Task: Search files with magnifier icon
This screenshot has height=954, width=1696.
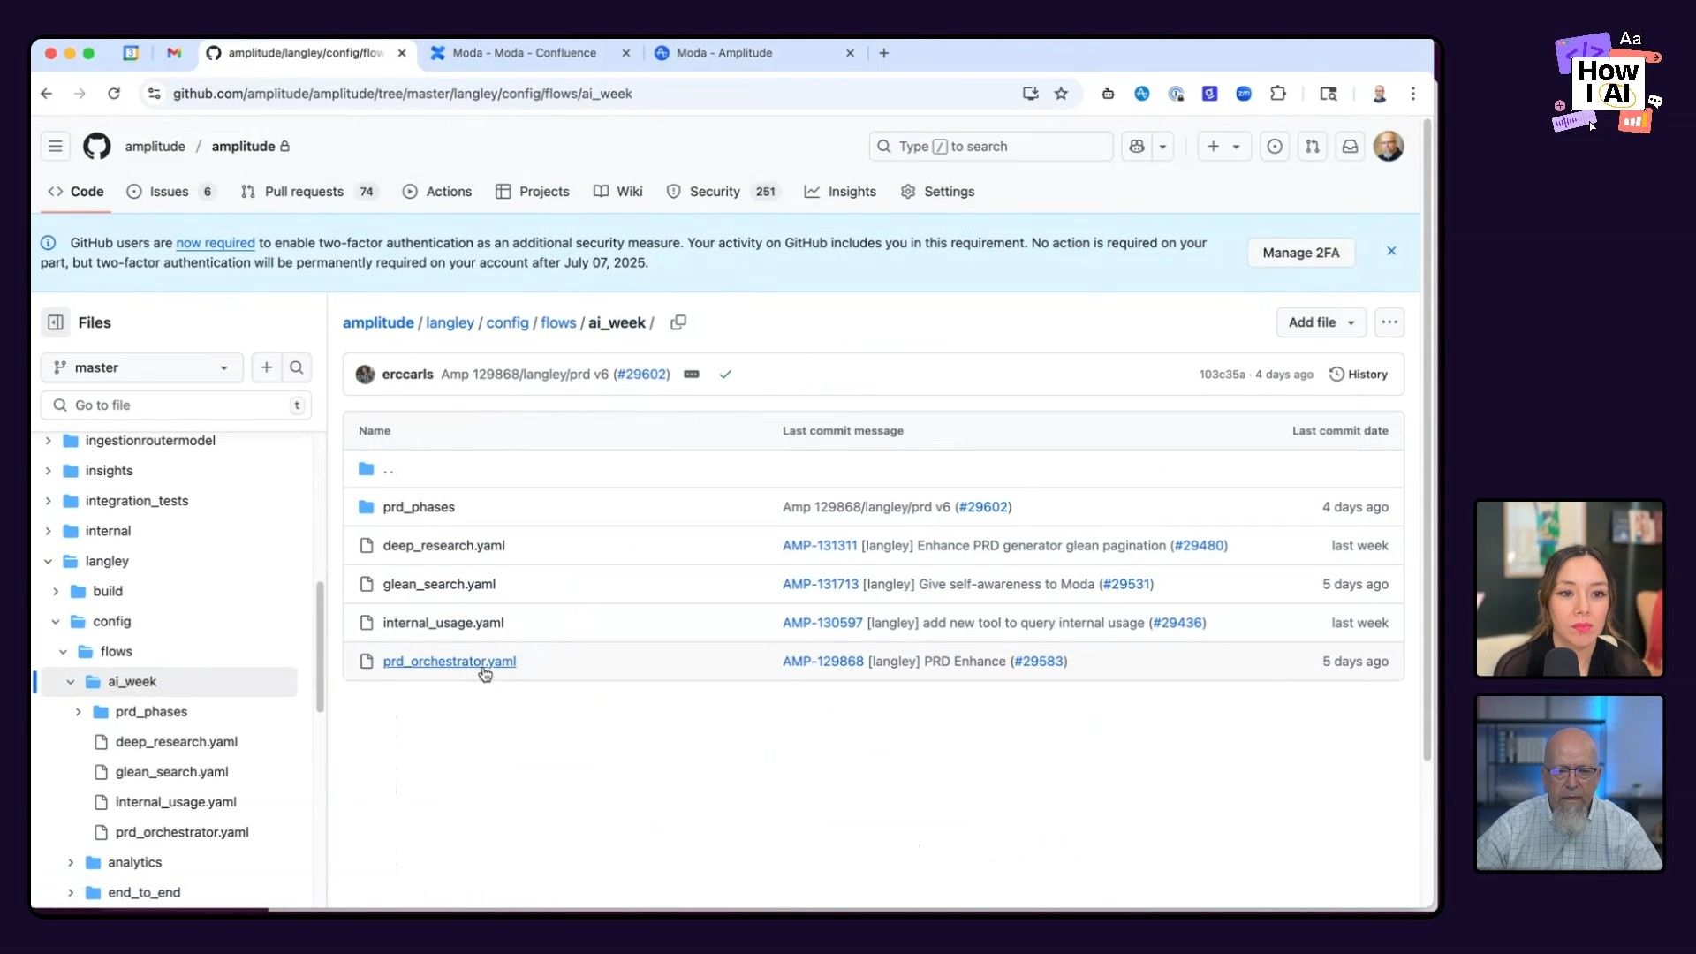Action: tap(297, 367)
